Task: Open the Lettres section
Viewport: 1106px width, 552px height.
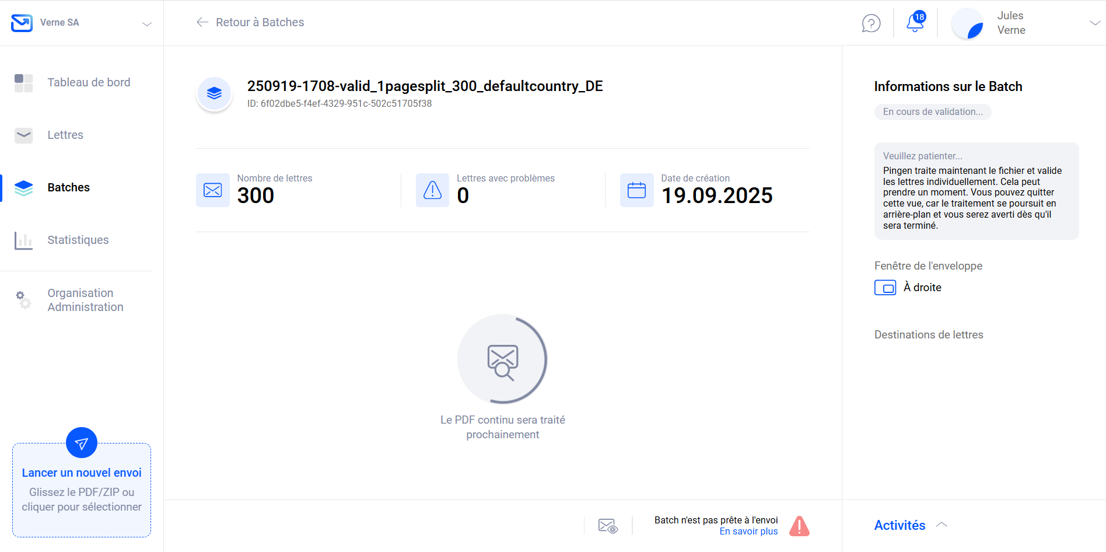Action: (65, 135)
